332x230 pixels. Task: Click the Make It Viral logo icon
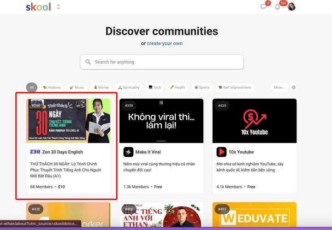click(128, 152)
